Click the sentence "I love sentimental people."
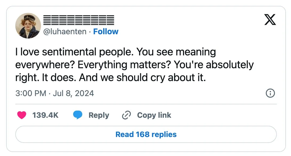Screen dimensions: 291x156 point(74,52)
